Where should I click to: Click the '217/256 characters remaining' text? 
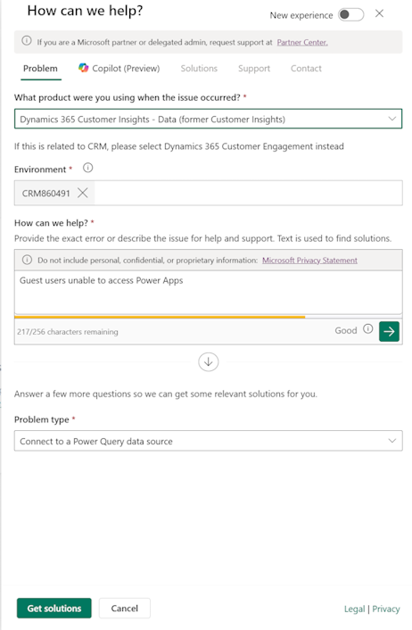68,332
